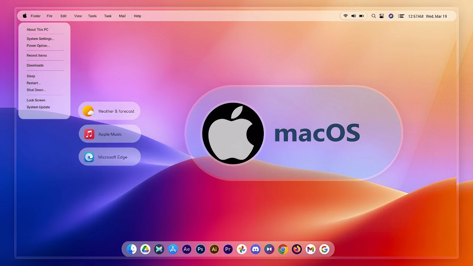
Task: Open the dark bowtie app in dock
Action: click(269, 249)
